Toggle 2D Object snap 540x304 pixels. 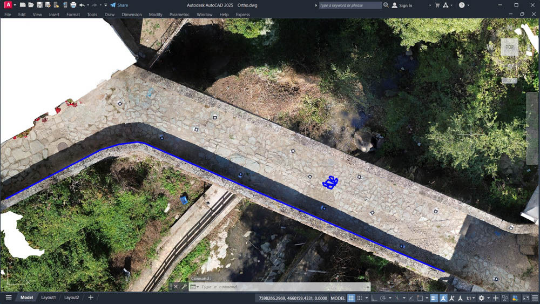(420, 298)
